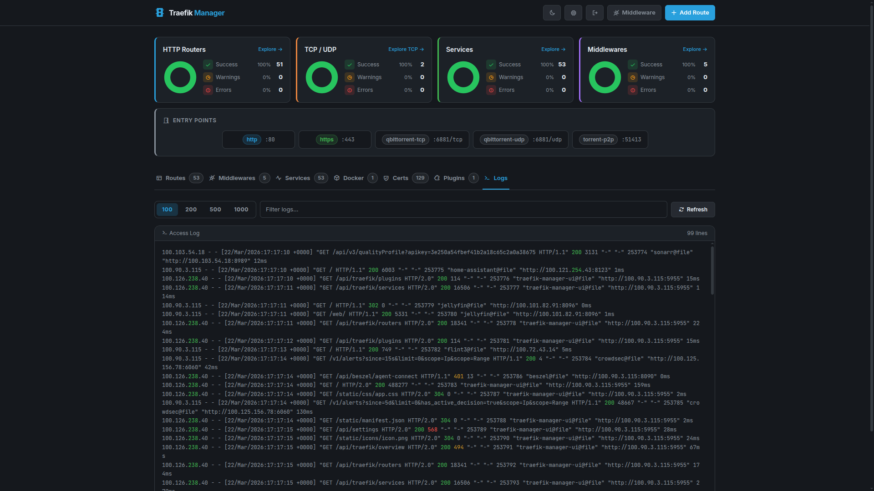Click the access log scrollbar
The width and height of the screenshot is (874, 491).
pyautogui.click(x=712, y=271)
